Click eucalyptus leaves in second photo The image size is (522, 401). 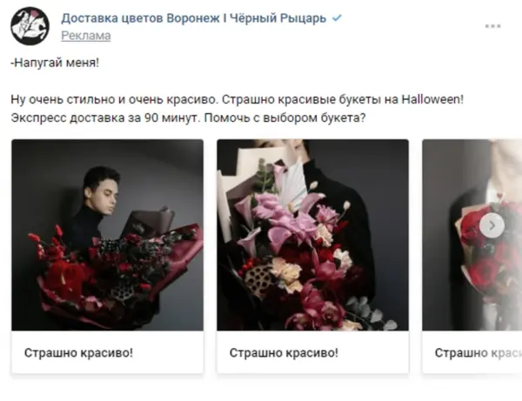coord(373,313)
